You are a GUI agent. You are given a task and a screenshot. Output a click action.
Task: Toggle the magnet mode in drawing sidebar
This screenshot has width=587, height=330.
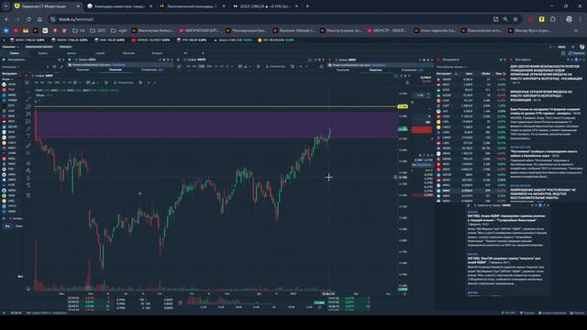tap(28, 163)
